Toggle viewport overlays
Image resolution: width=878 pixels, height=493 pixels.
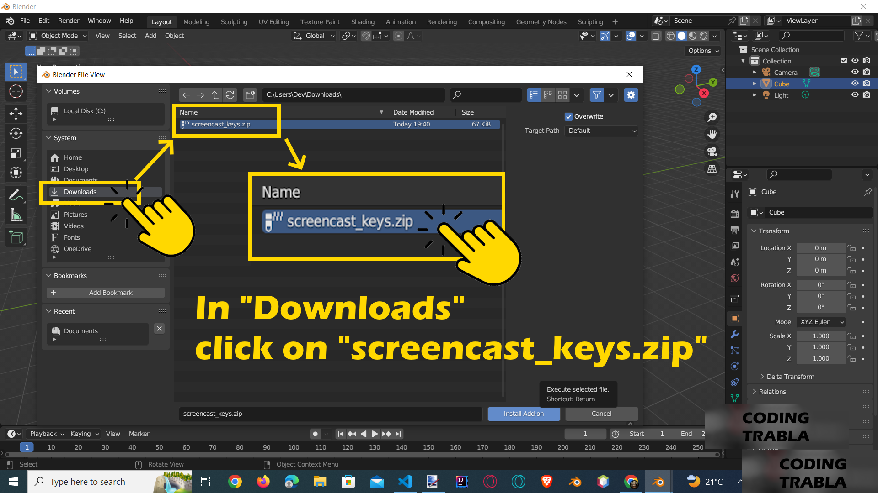point(631,36)
